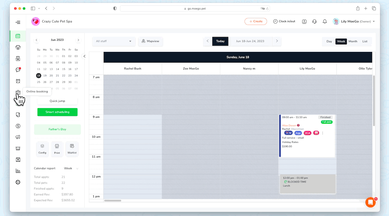
Task: Open Alice Doson's 09:00 am appointment card
Action: [307, 136]
